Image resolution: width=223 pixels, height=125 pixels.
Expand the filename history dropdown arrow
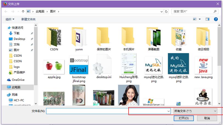[168, 111]
